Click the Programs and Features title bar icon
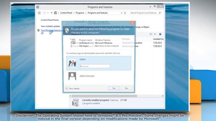This screenshot has width=216, height=121. point(38,7)
